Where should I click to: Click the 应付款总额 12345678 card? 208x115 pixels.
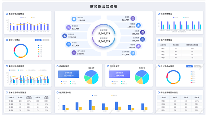tap(119, 74)
